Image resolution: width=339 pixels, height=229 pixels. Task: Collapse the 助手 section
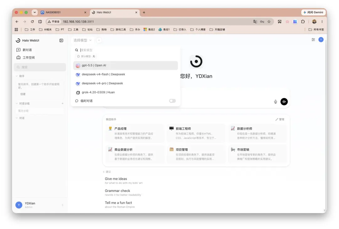pyautogui.click(x=20, y=76)
